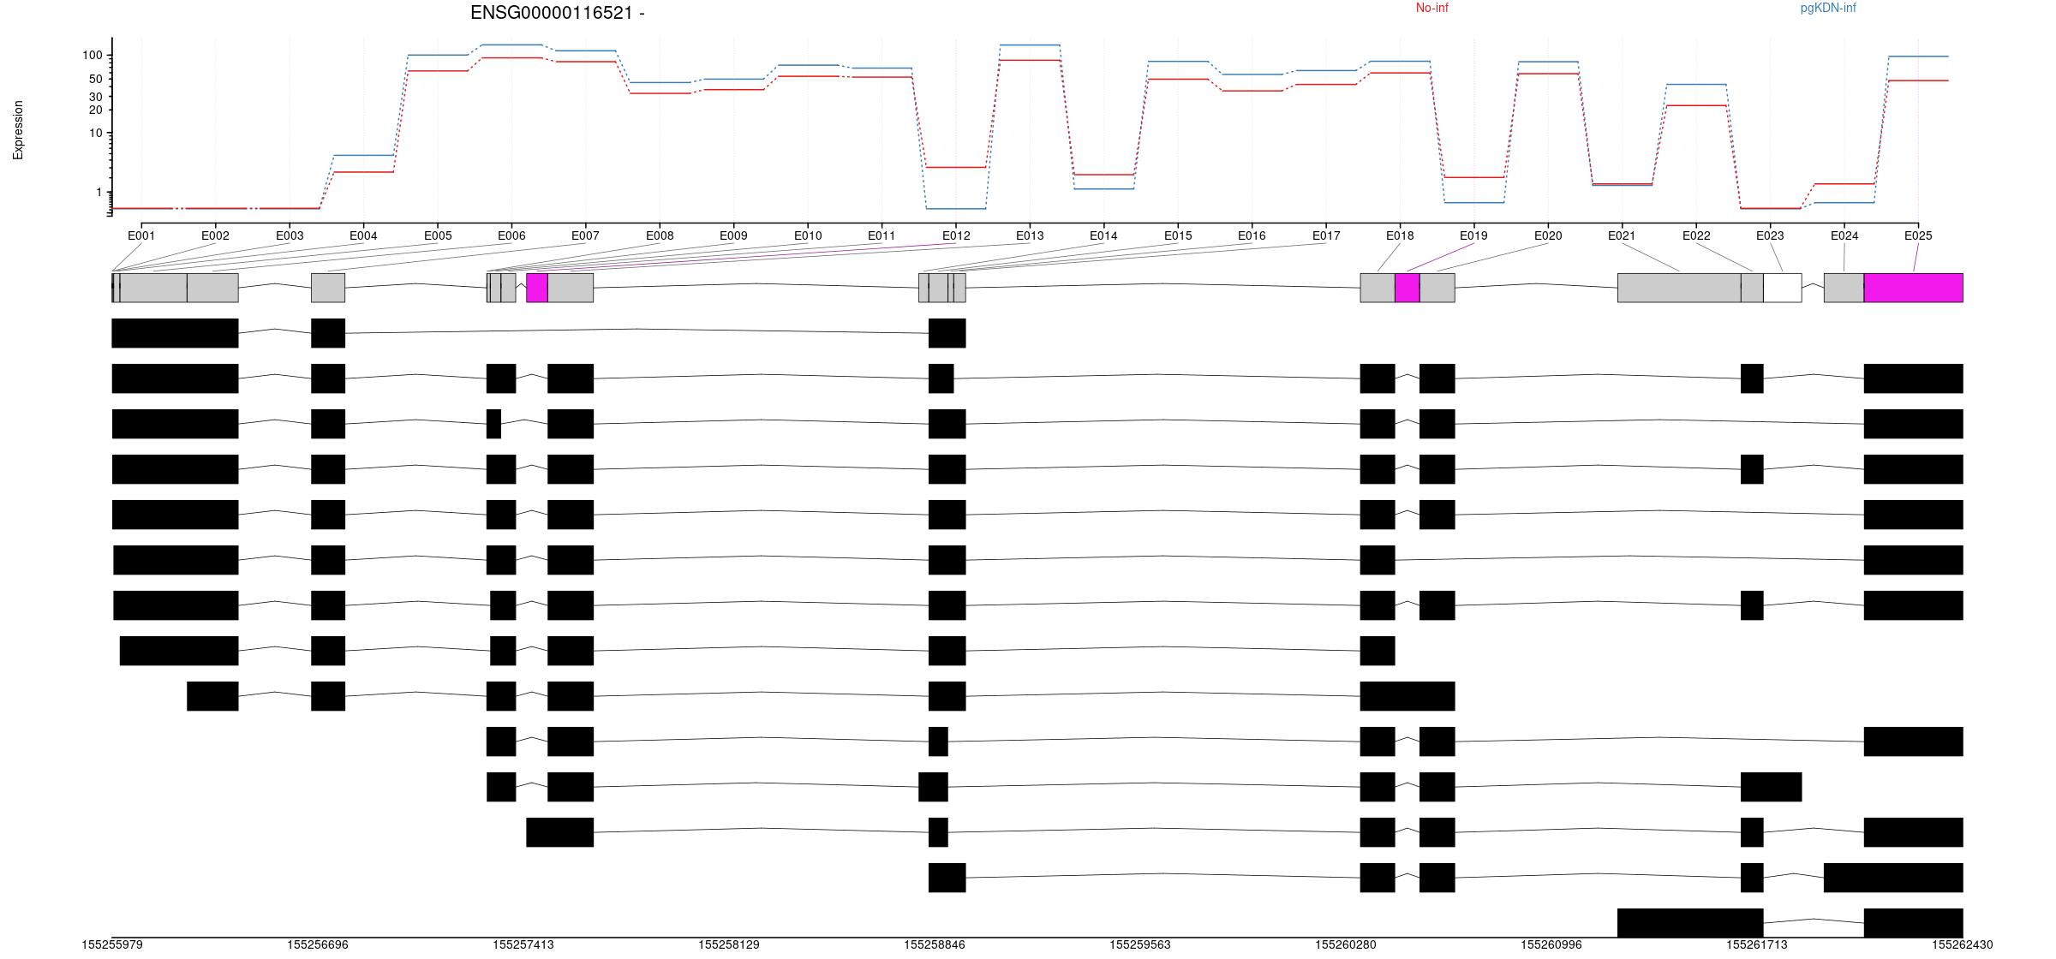The height and width of the screenshot is (959, 2056).
Task: Select magenta exon block below E019 in gene model
Action: click(x=1408, y=288)
